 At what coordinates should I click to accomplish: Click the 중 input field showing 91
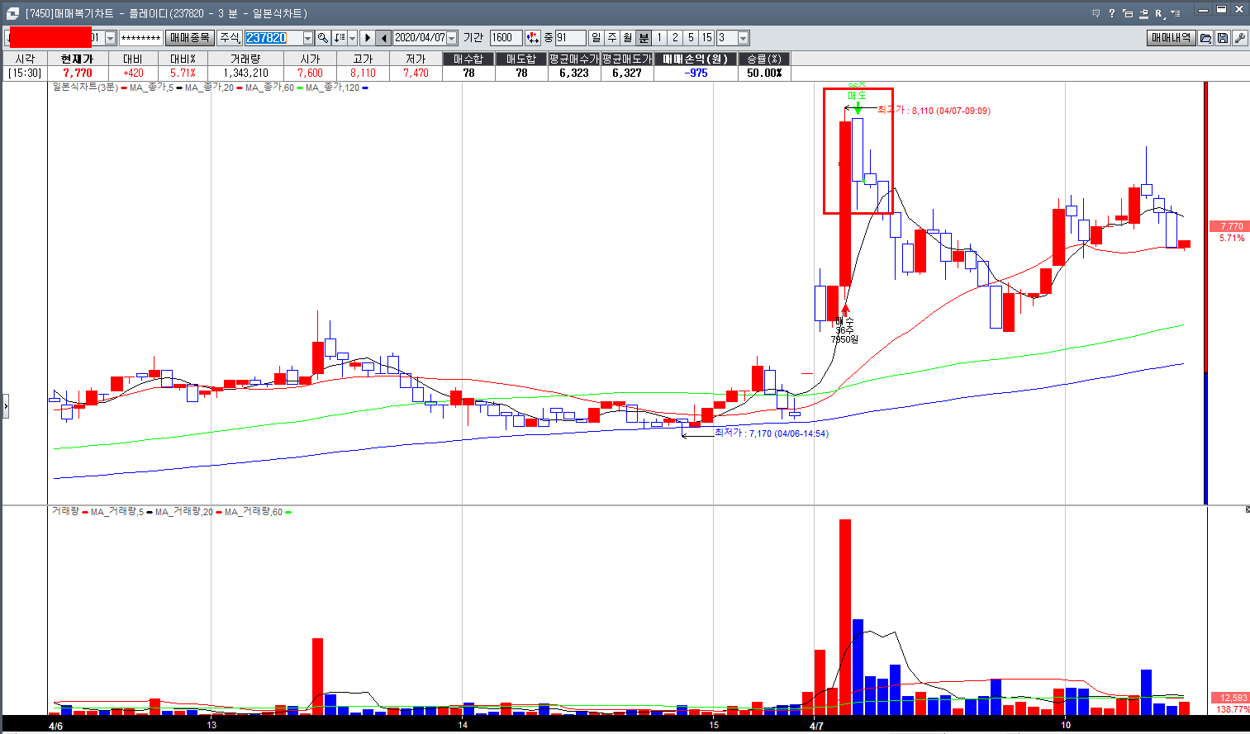point(570,38)
